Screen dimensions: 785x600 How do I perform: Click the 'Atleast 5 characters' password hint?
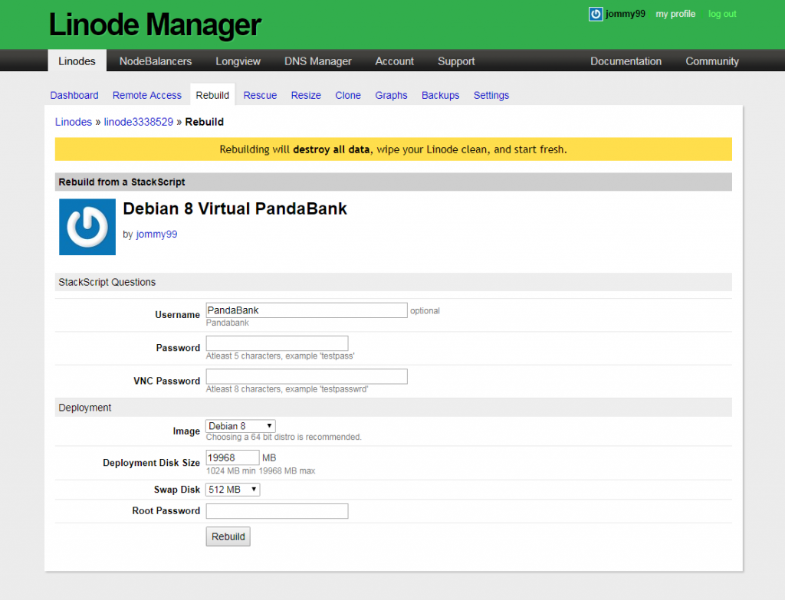coord(281,356)
